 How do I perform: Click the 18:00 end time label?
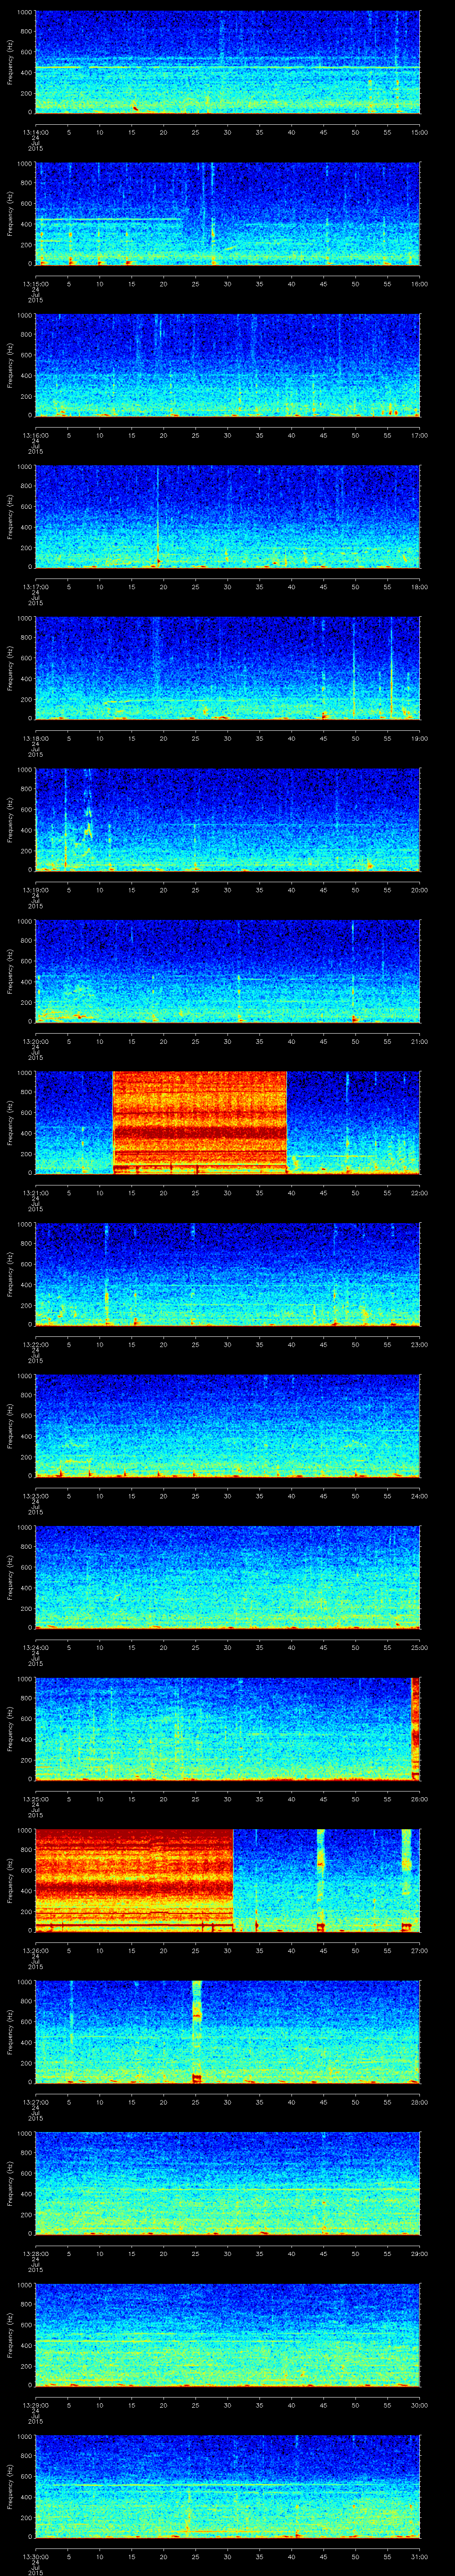pyautogui.click(x=419, y=587)
